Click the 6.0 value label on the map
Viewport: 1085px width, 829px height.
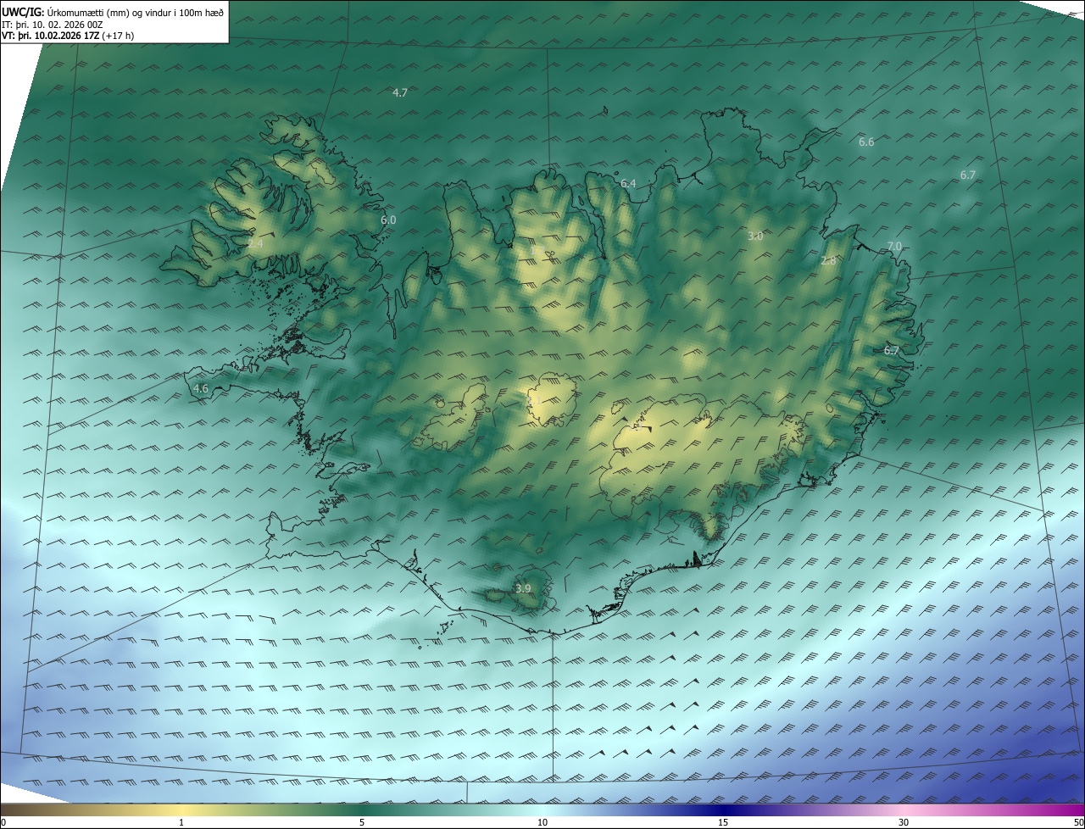pos(388,220)
